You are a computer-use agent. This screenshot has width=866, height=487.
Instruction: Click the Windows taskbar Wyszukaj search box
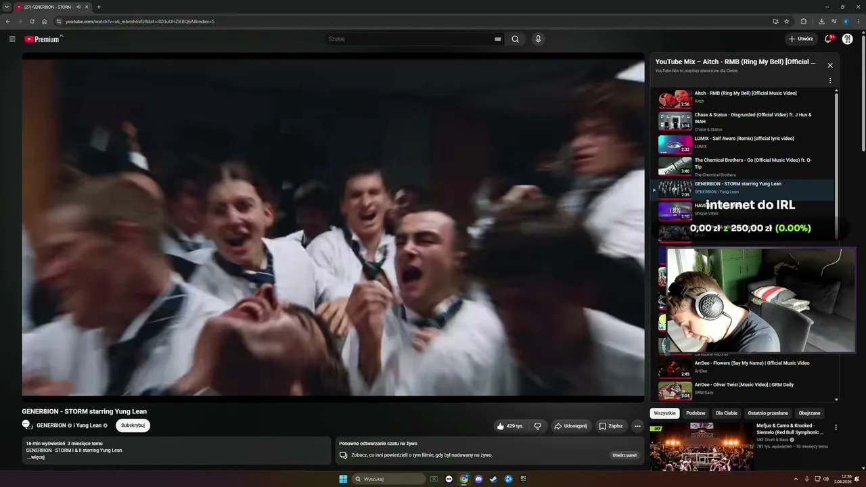(x=390, y=480)
